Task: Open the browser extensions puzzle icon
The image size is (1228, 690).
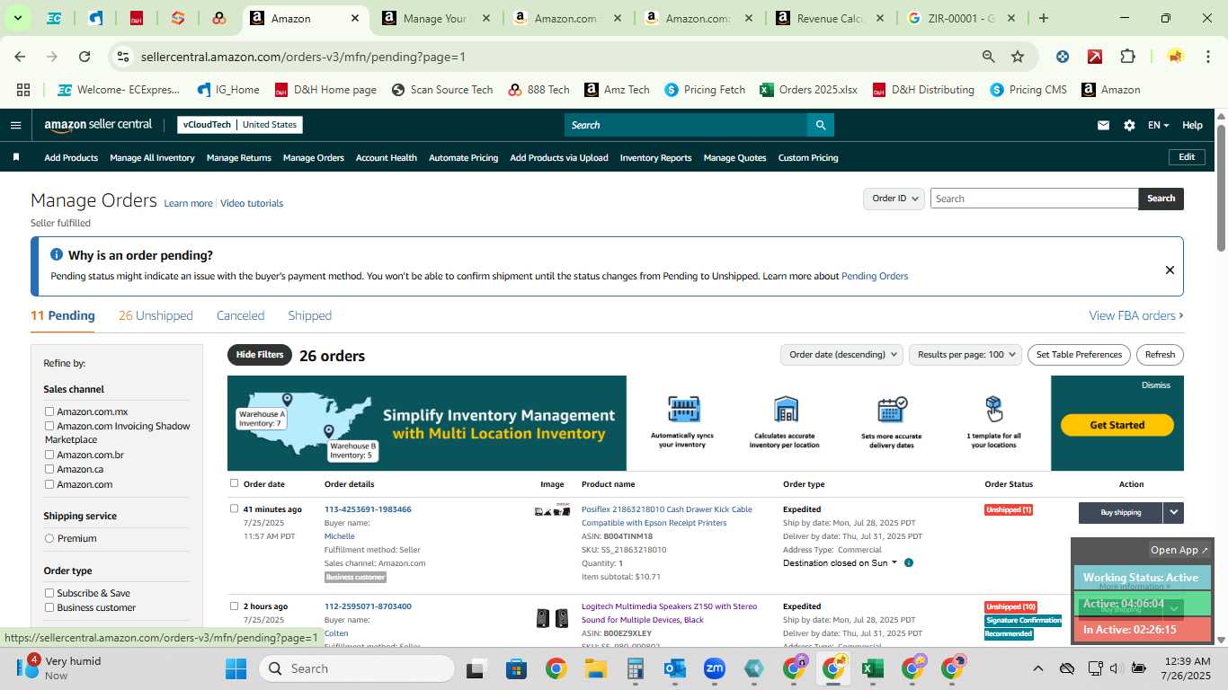Action: 1127,57
